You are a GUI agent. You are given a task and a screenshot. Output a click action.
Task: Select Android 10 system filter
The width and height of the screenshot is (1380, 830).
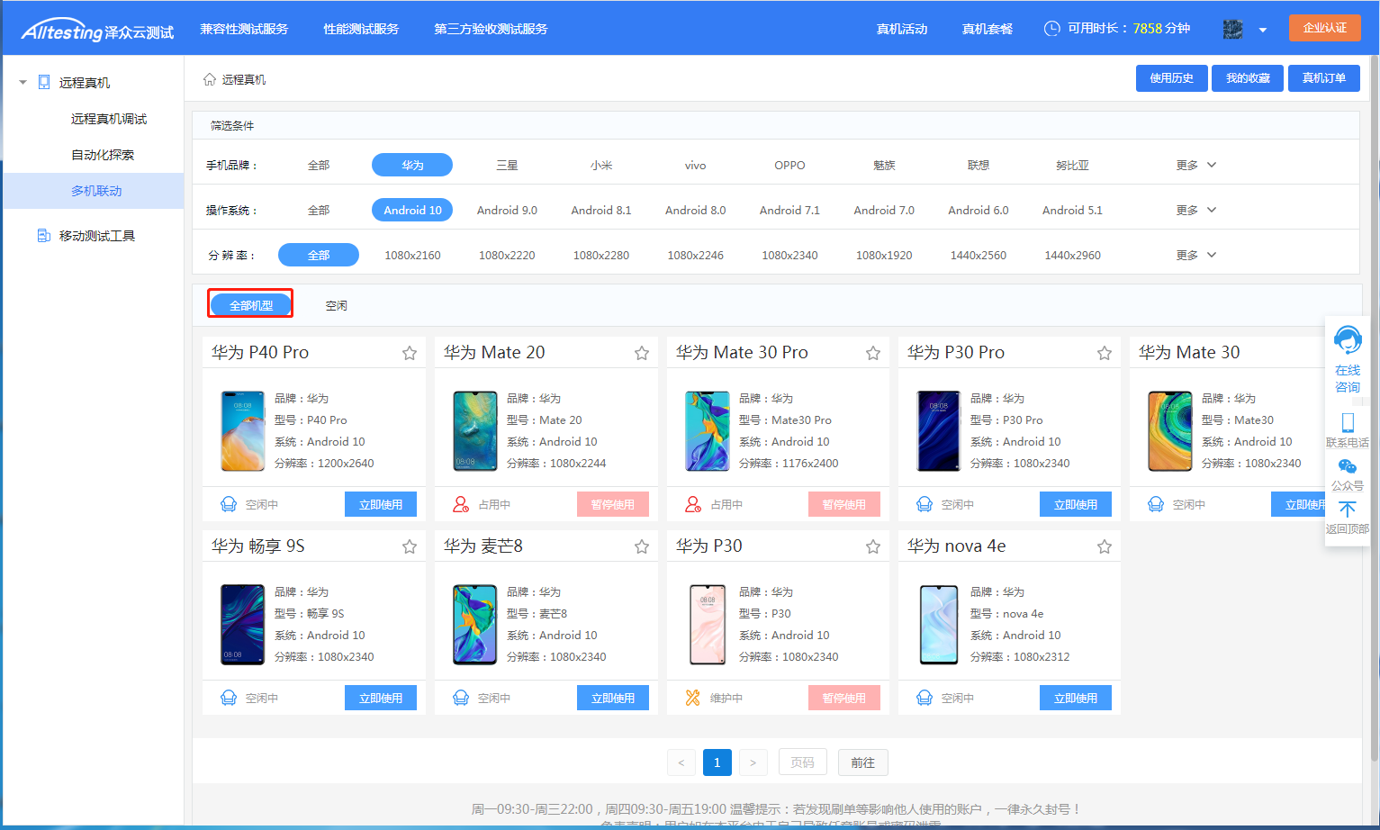[x=412, y=210]
